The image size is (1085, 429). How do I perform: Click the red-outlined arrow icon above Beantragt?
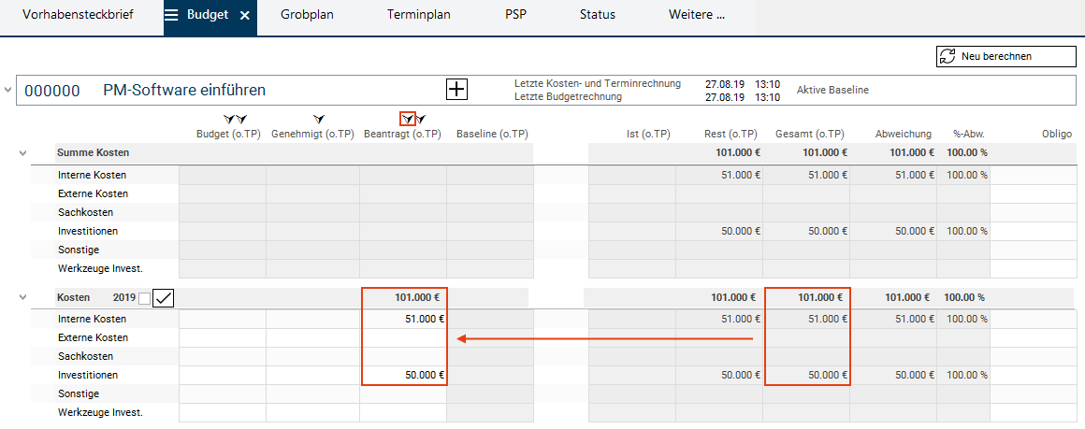tap(407, 119)
